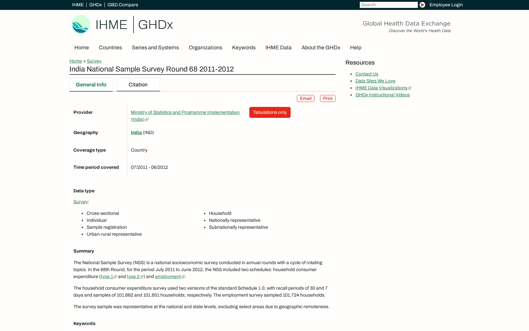
Task: Open Data Sites We Love link
Action: click(x=375, y=81)
